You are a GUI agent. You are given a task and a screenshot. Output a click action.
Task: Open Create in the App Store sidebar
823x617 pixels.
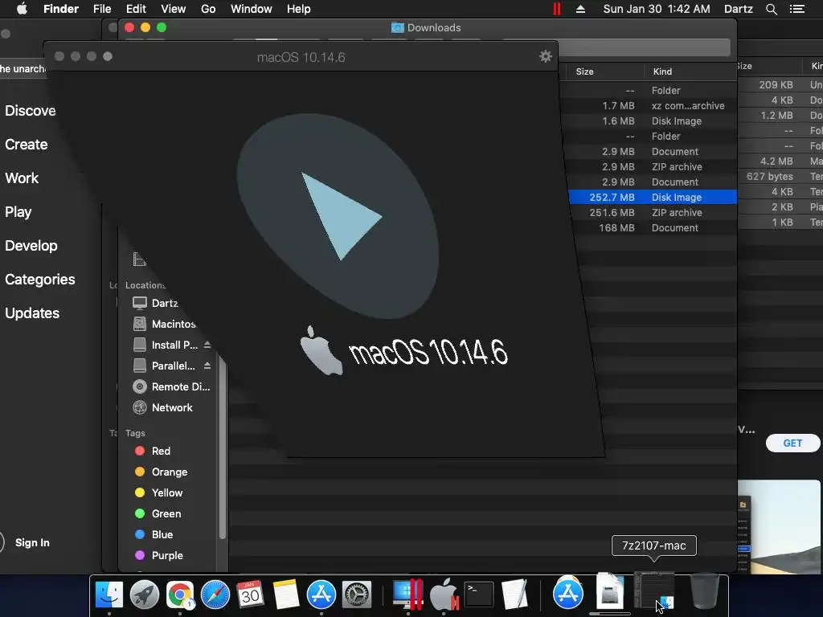(x=27, y=145)
